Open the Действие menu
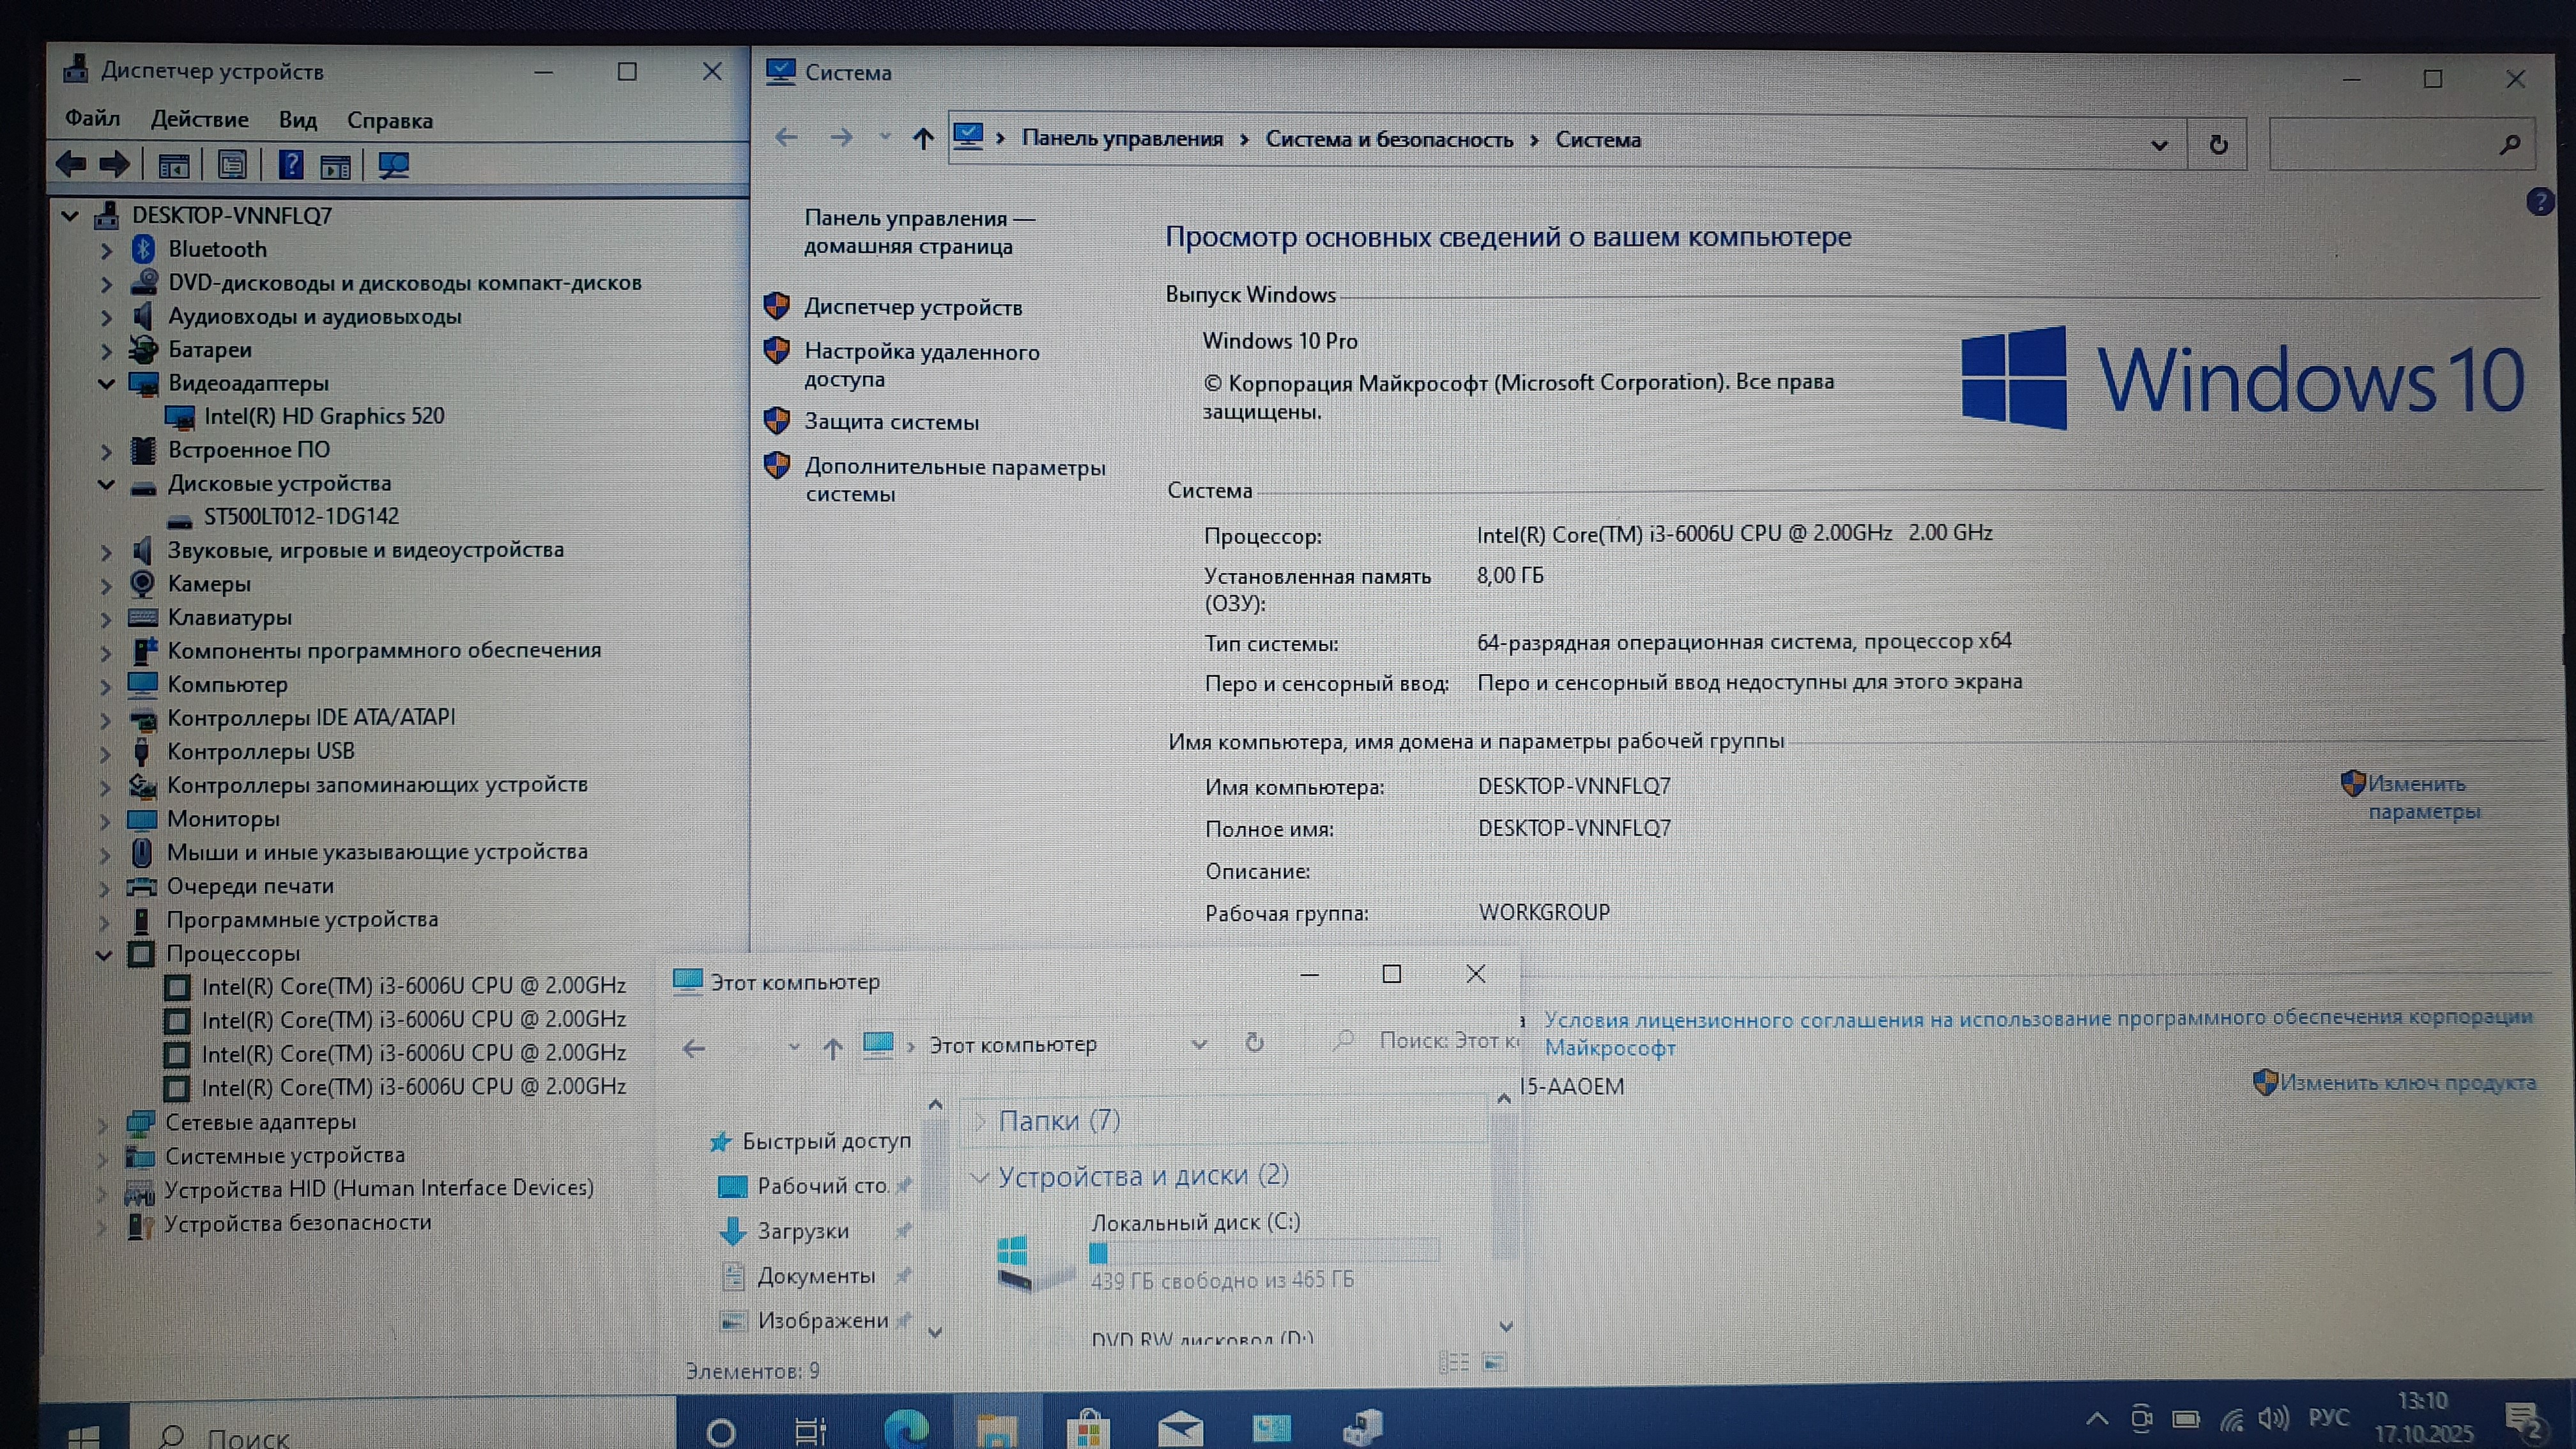Viewport: 2576px width, 1449px height. (199, 120)
